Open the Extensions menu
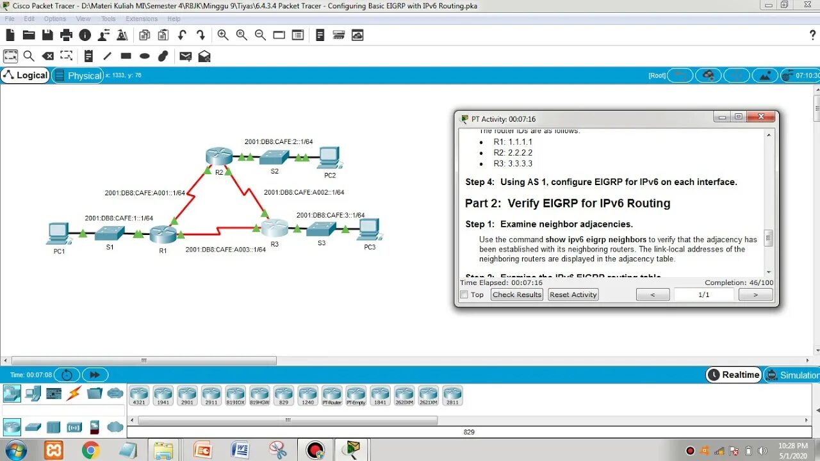 coord(142,19)
